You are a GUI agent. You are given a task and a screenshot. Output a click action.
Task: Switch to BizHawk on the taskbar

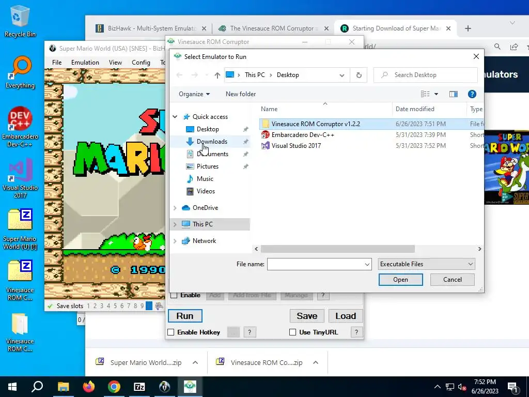click(165, 387)
